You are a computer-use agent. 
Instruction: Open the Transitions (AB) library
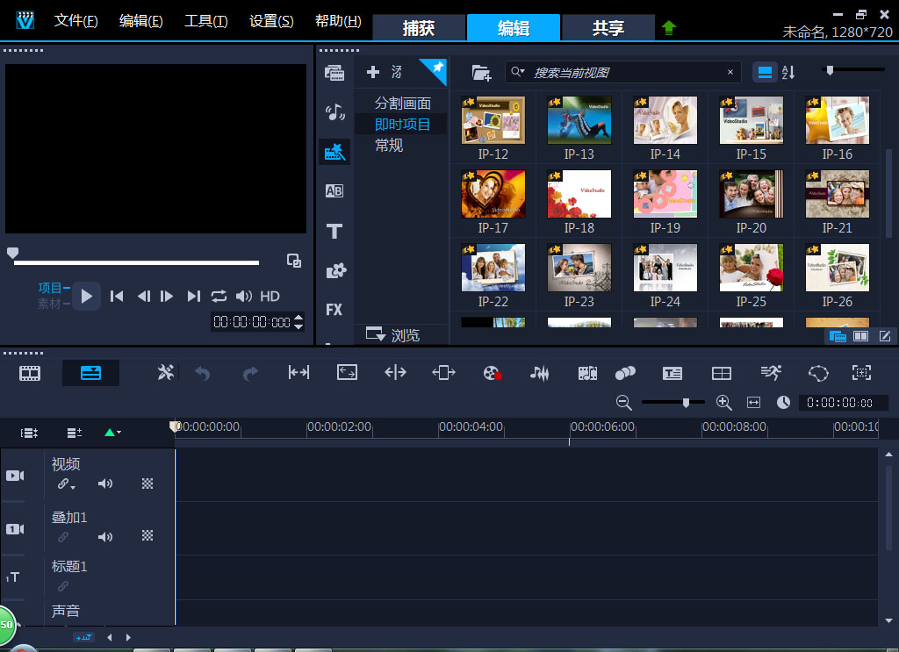(x=334, y=190)
